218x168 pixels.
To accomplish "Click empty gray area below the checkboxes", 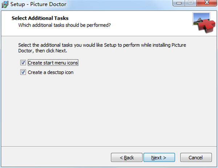I will [108, 110].
